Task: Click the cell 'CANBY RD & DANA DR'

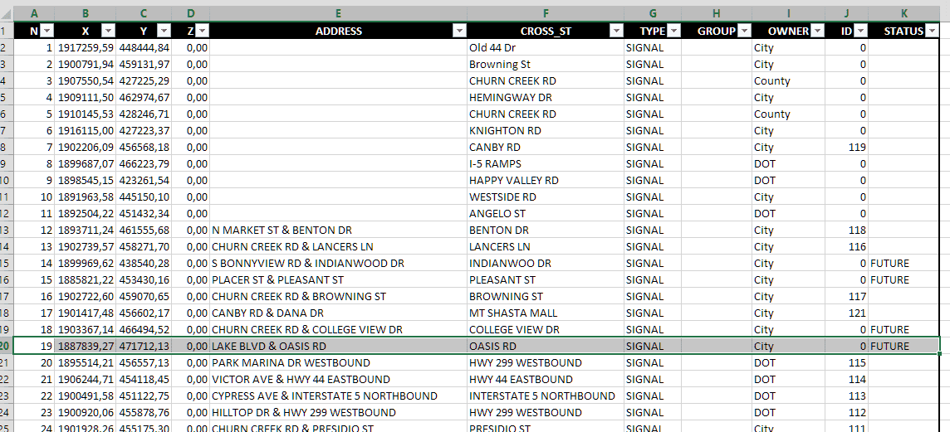Action: [x=338, y=313]
